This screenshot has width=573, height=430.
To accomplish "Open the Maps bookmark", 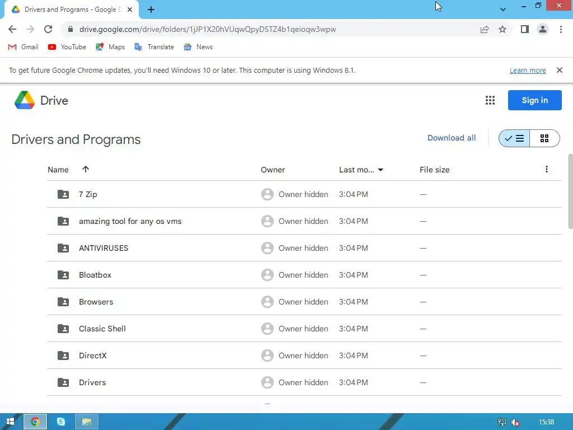I will click(x=110, y=47).
